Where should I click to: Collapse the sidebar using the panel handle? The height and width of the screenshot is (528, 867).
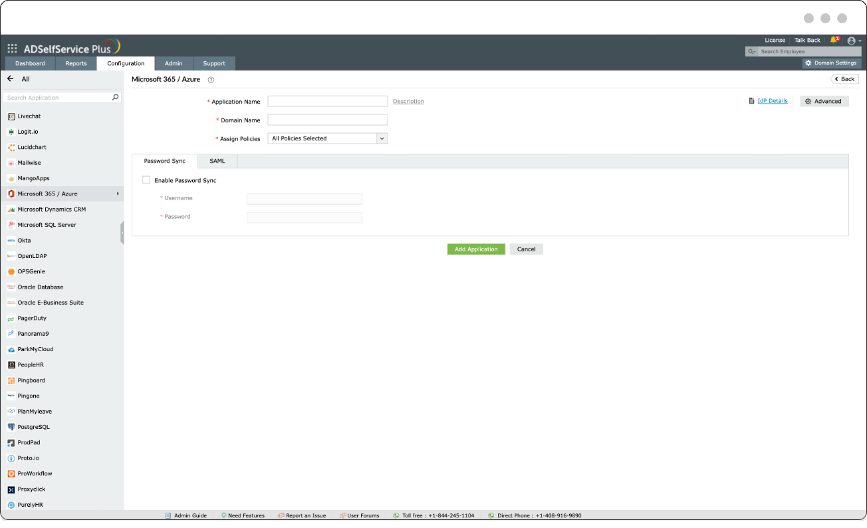122,233
